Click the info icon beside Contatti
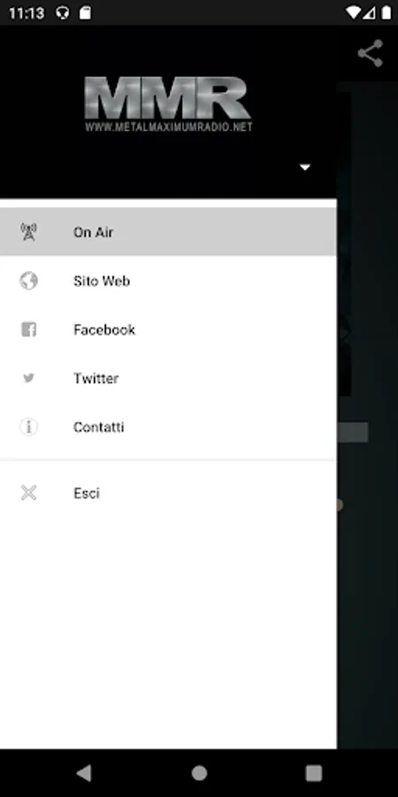The image size is (398, 797). [28, 427]
